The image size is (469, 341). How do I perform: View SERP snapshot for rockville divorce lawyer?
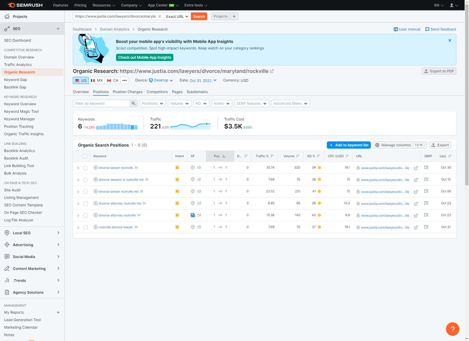click(x=426, y=227)
